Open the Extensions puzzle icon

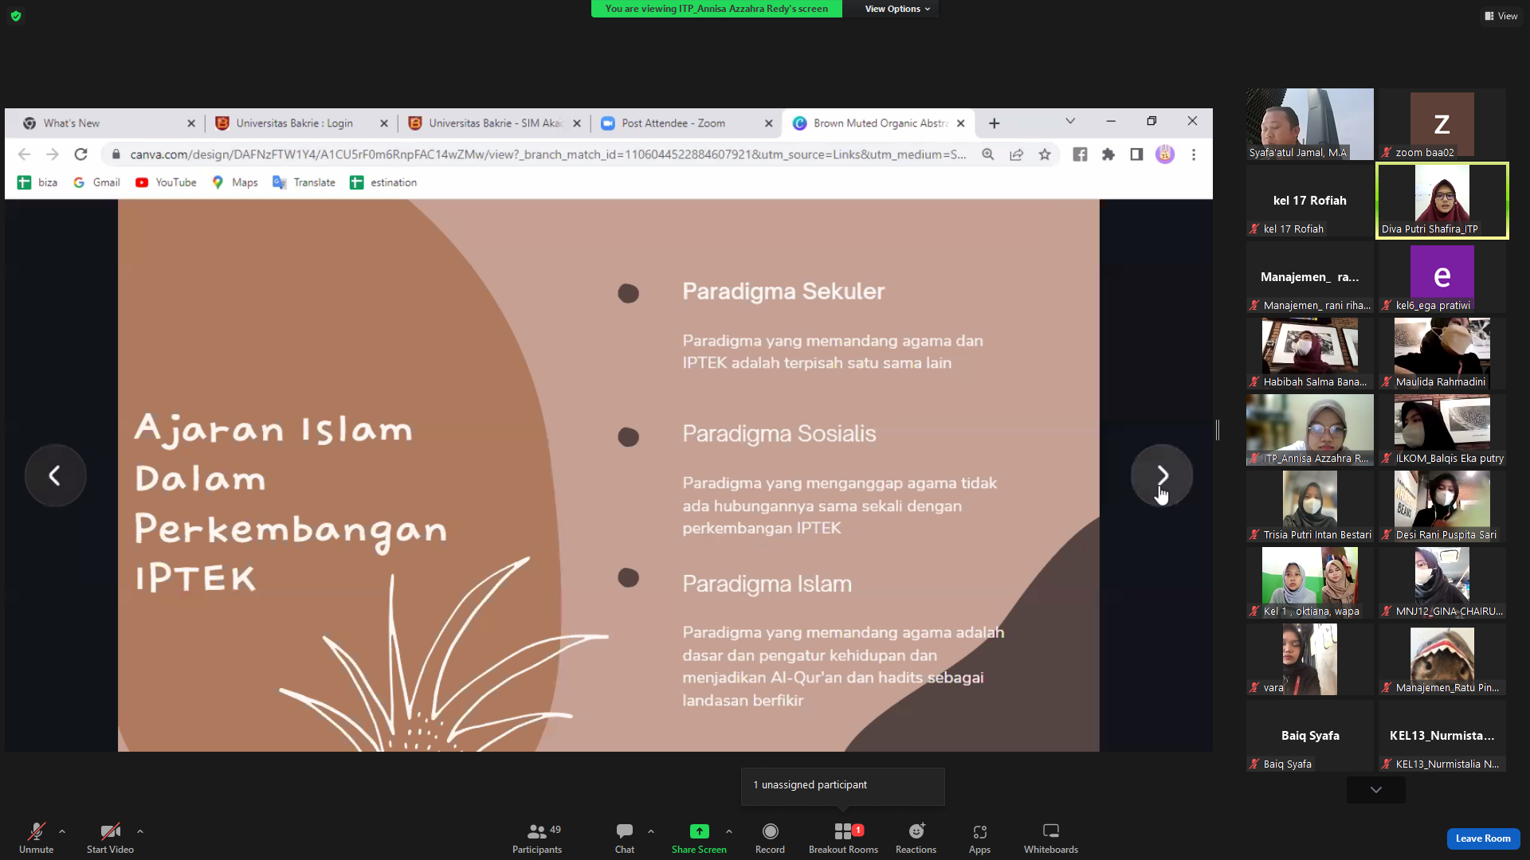tap(1108, 154)
